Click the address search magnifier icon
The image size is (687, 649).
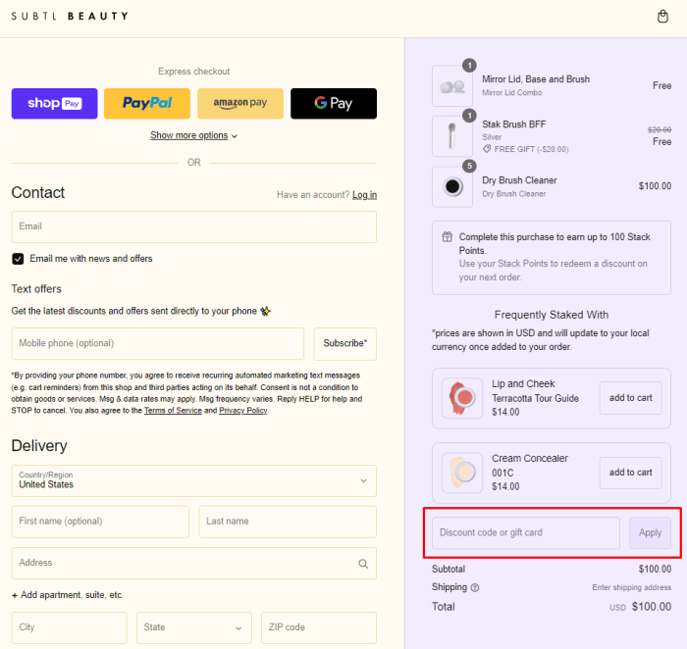pyautogui.click(x=363, y=564)
